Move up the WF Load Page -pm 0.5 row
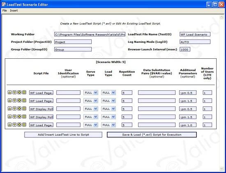 [9, 92]
